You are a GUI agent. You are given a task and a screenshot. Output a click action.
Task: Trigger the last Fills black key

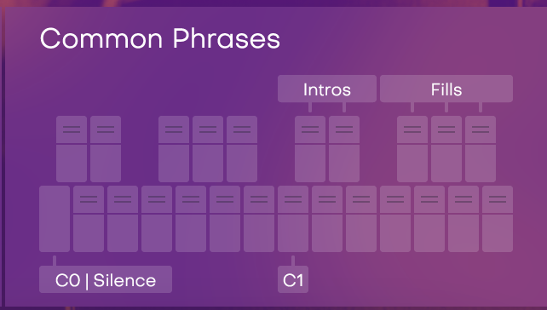point(481,149)
